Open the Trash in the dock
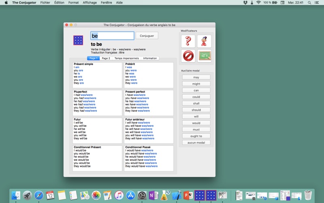The width and height of the screenshot is (324, 203). [308, 195]
